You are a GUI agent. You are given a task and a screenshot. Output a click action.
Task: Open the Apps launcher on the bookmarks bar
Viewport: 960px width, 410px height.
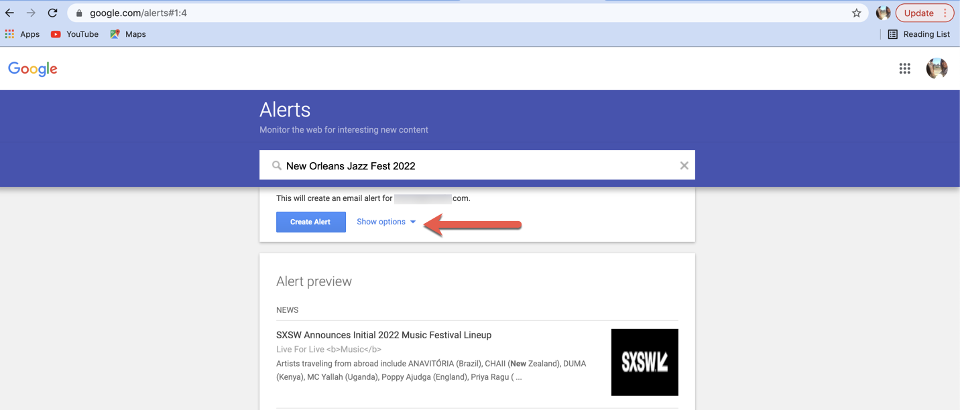[22, 33]
